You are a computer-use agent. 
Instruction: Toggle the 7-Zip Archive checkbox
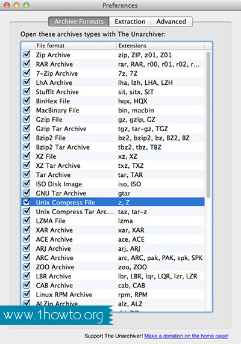tap(27, 73)
